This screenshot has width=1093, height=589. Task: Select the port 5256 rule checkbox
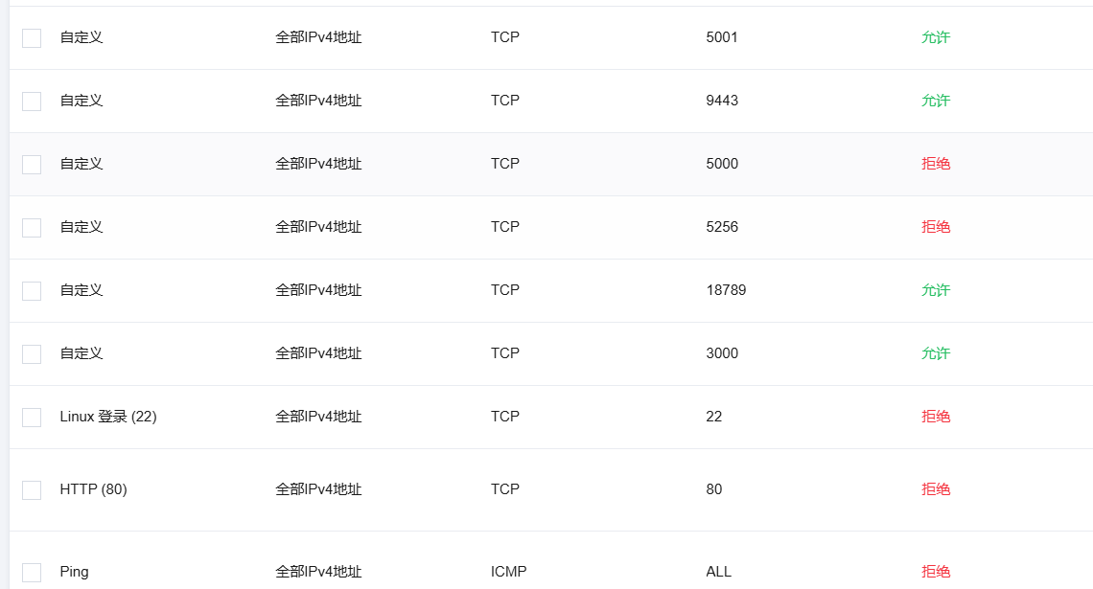coord(32,228)
